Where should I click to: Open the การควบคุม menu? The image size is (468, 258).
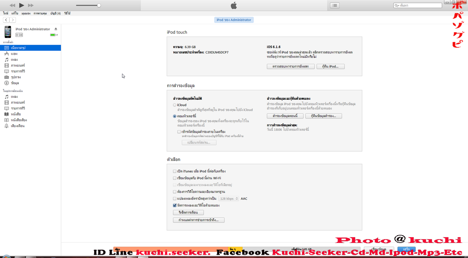(x=40, y=13)
